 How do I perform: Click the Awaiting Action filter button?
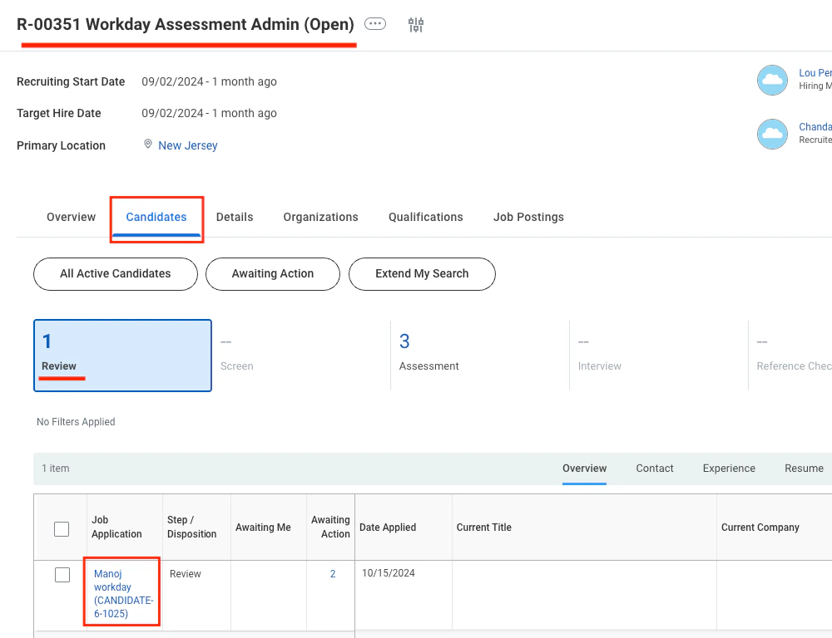pos(273,274)
